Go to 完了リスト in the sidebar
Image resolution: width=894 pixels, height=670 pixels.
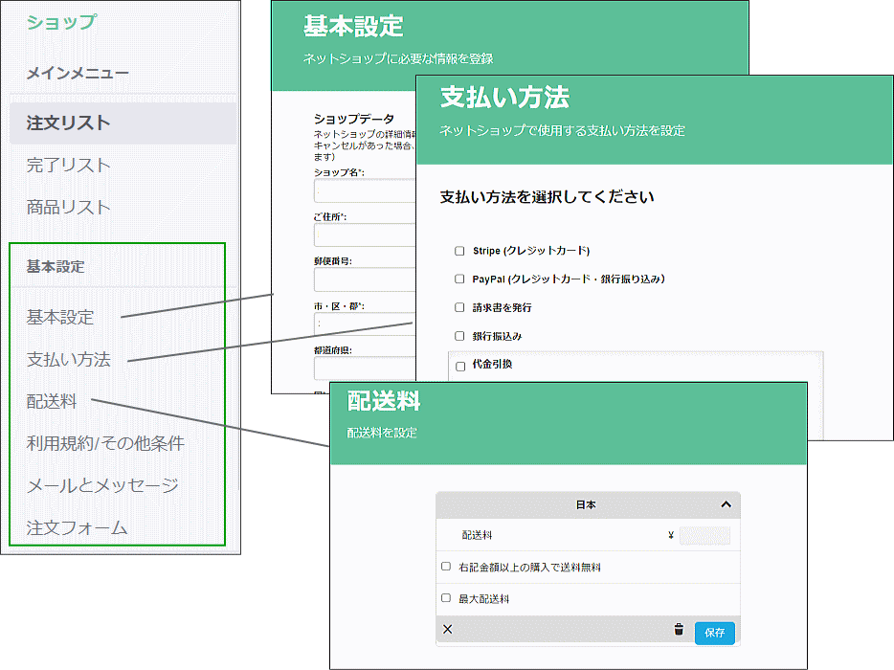click(69, 166)
